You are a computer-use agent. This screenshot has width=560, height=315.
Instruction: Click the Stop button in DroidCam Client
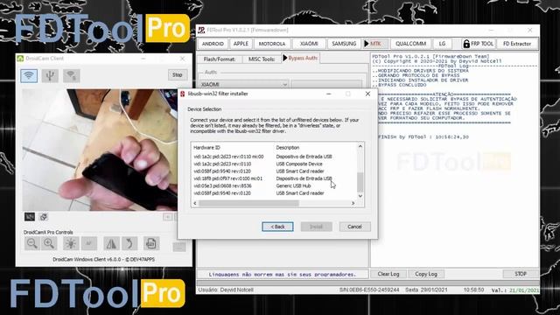(x=178, y=75)
